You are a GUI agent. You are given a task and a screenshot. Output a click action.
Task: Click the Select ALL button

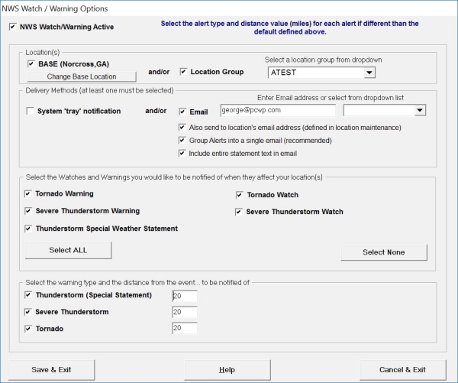click(68, 250)
